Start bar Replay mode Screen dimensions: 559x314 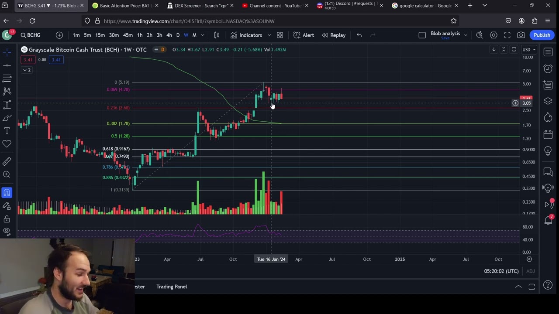[334, 35]
